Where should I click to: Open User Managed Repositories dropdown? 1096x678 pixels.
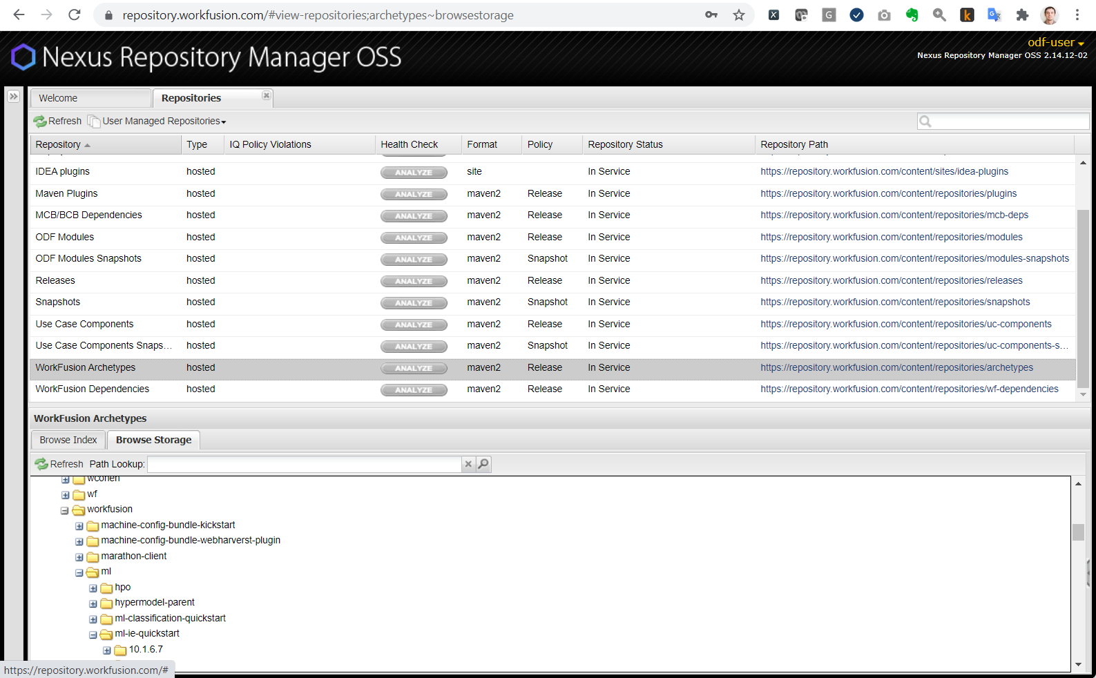tap(157, 121)
